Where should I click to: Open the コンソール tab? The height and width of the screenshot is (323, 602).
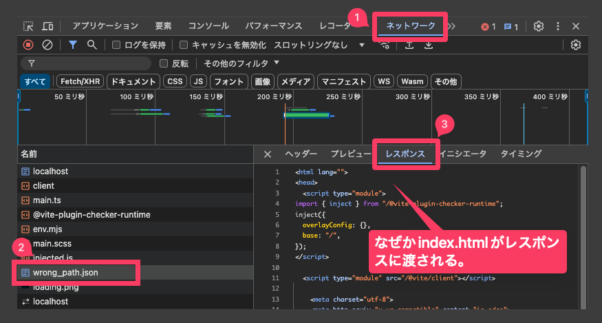[208, 25]
